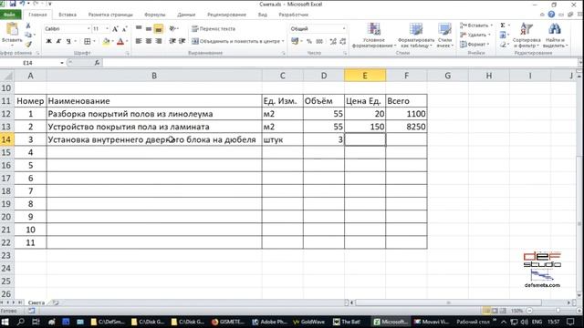Click the increase decimal places icon

click(x=333, y=41)
